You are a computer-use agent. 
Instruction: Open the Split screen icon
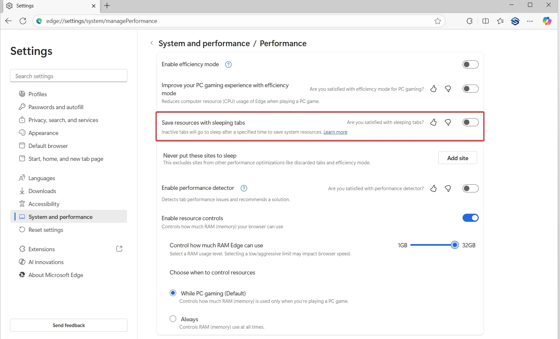click(485, 21)
